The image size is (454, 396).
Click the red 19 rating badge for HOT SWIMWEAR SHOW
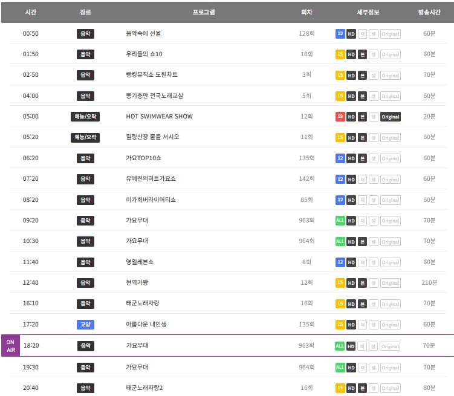coord(340,116)
